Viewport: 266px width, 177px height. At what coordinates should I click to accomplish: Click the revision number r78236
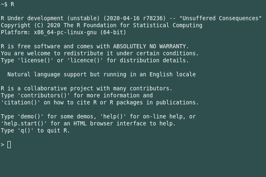[153, 18]
